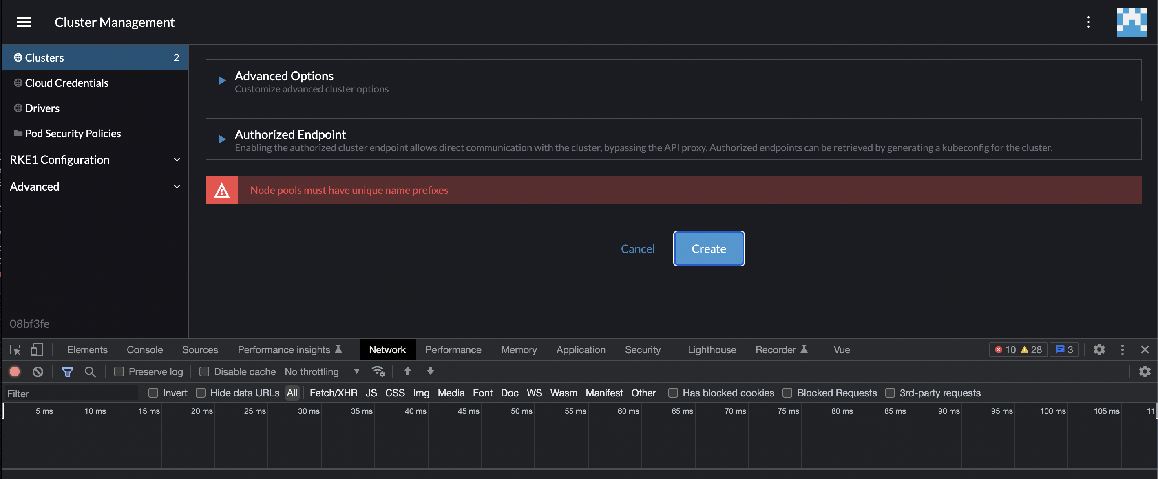Check the Disable cache option
Image resolution: width=1158 pixels, height=479 pixels.
pos(204,372)
